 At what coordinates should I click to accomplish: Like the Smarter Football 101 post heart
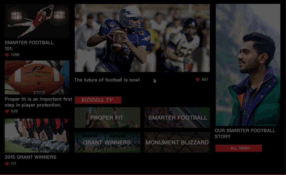tap(7, 55)
